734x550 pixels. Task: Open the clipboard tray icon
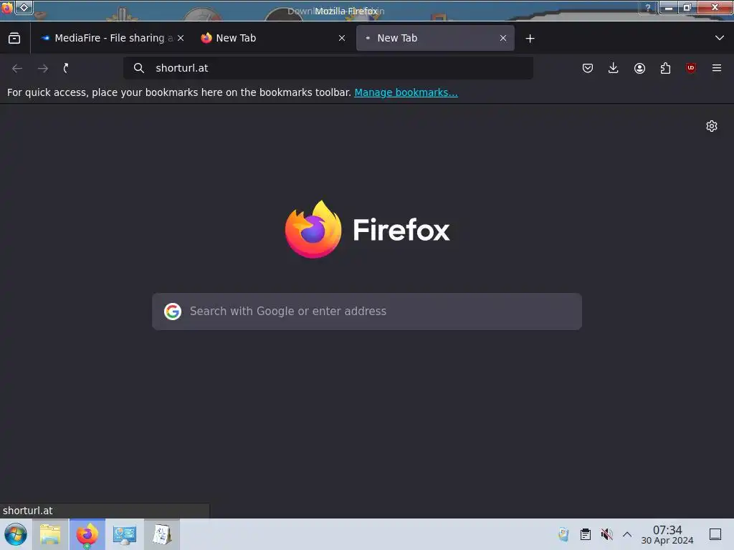585,534
